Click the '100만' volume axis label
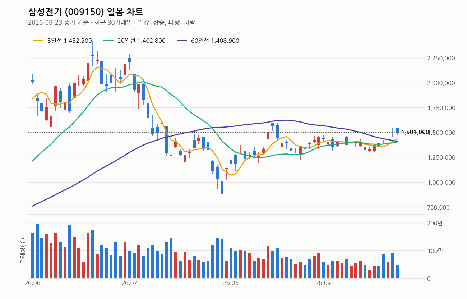Image resolution: width=467 pixels, height=299 pixels. click(435, 250)
